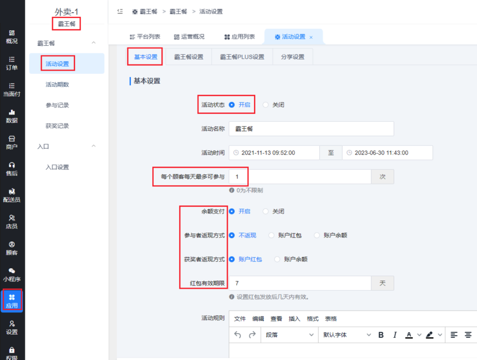Click the 小程序 mini-program icon
This screenshot has height=360, width=477.
(x=12, y=271)
